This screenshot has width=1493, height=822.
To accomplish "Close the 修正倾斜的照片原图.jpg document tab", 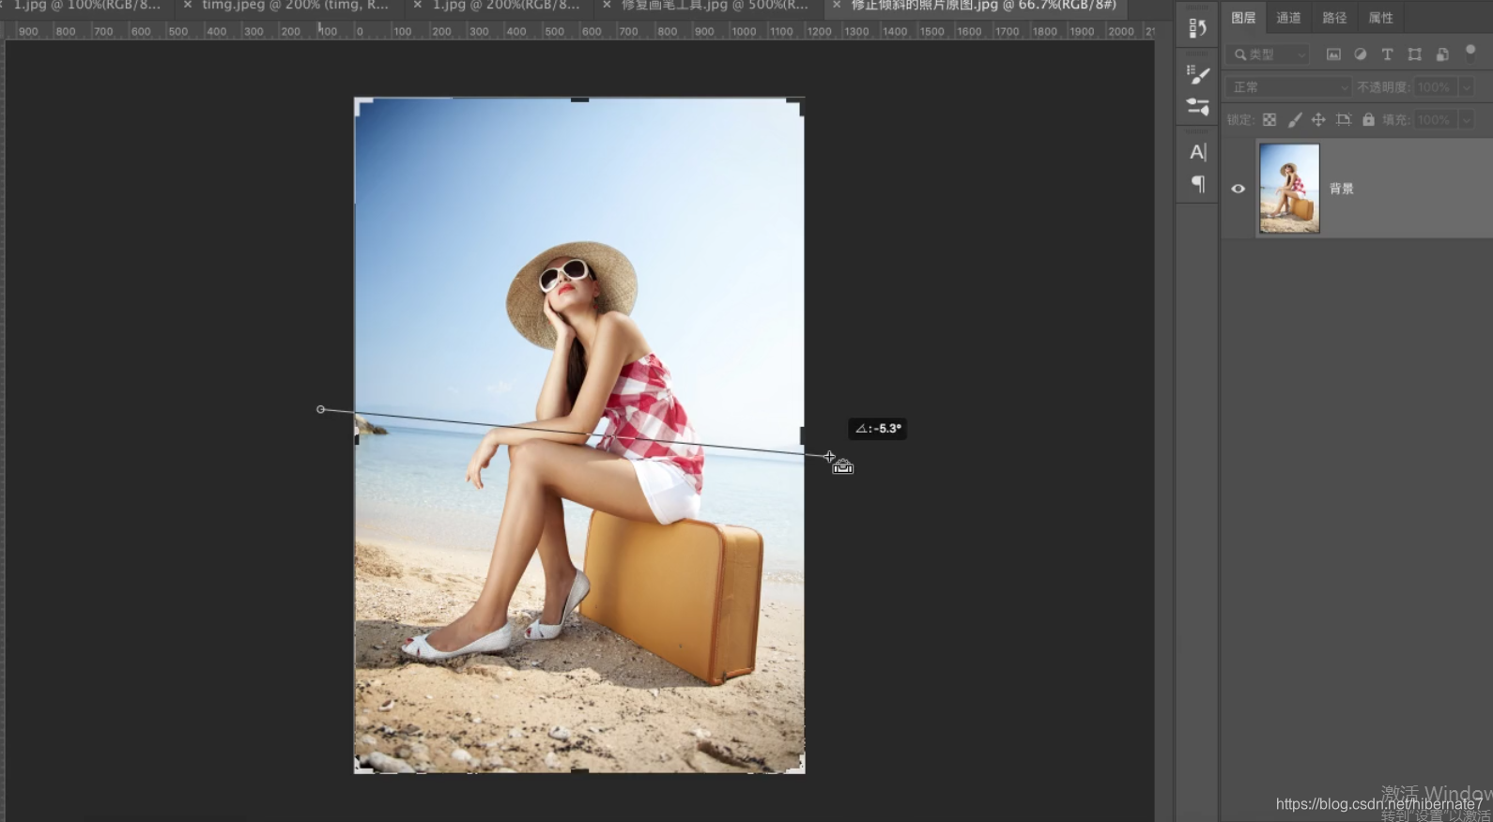I will [837, 6].
